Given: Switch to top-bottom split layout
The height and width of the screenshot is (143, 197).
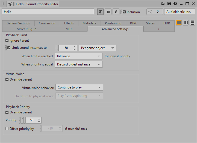Looking at the screenshot, I should pyautogui.click(x=192, y=23).
